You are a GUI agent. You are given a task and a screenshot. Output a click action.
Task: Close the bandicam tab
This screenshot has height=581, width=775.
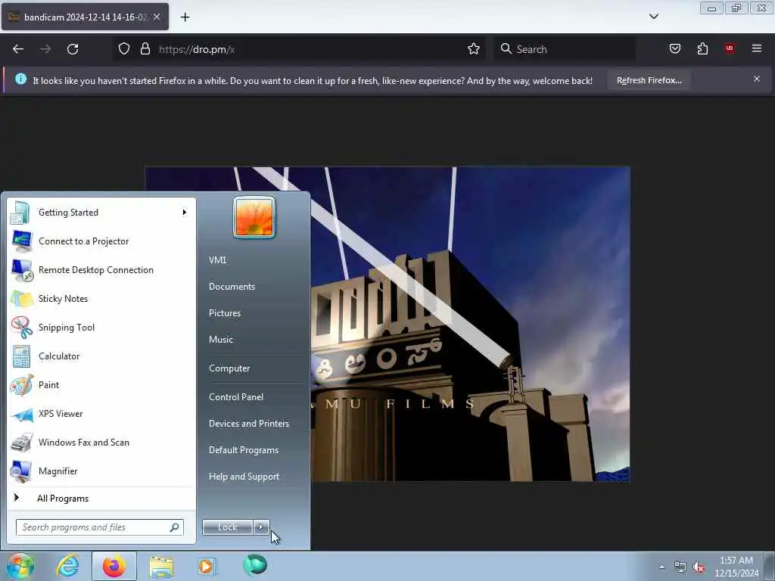(156, 17)
